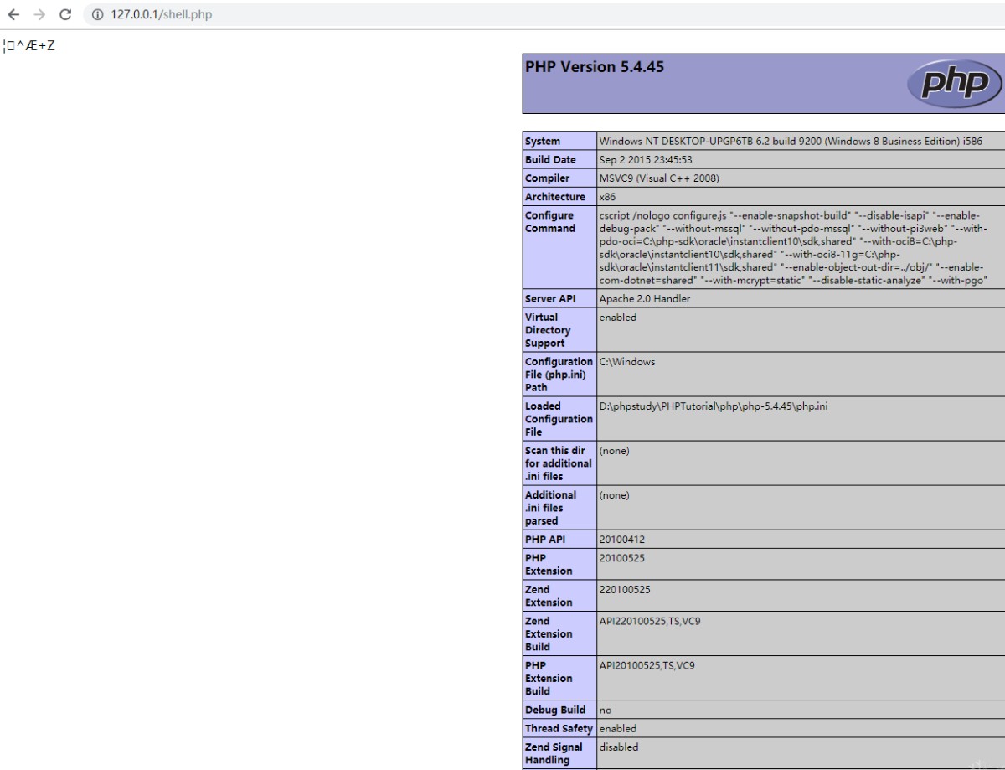Select the Server API label
The height and width of the screenshot is (770, 1005).
tap(550, 298)
